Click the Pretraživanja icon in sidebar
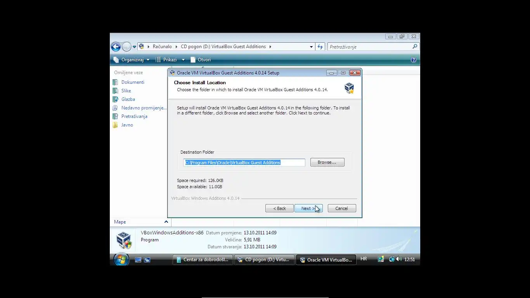 [115, 116]
